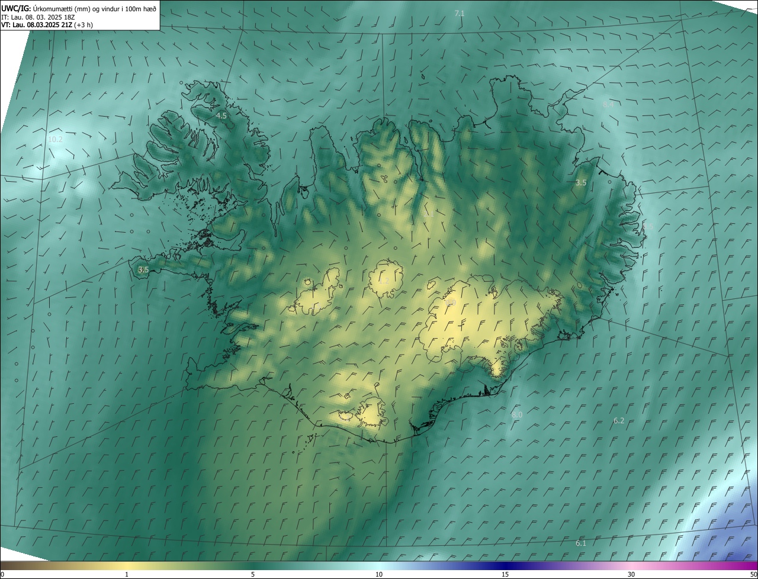Click the 15 tick label on the colour scale
The image size is (758, 579).
(505, 575)
